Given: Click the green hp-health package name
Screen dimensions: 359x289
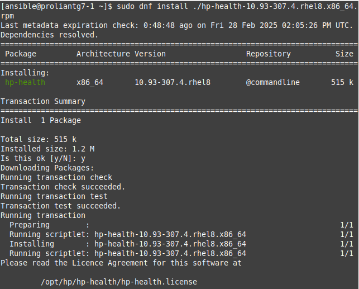Looking at the screenshot, I should click(25, 82).
